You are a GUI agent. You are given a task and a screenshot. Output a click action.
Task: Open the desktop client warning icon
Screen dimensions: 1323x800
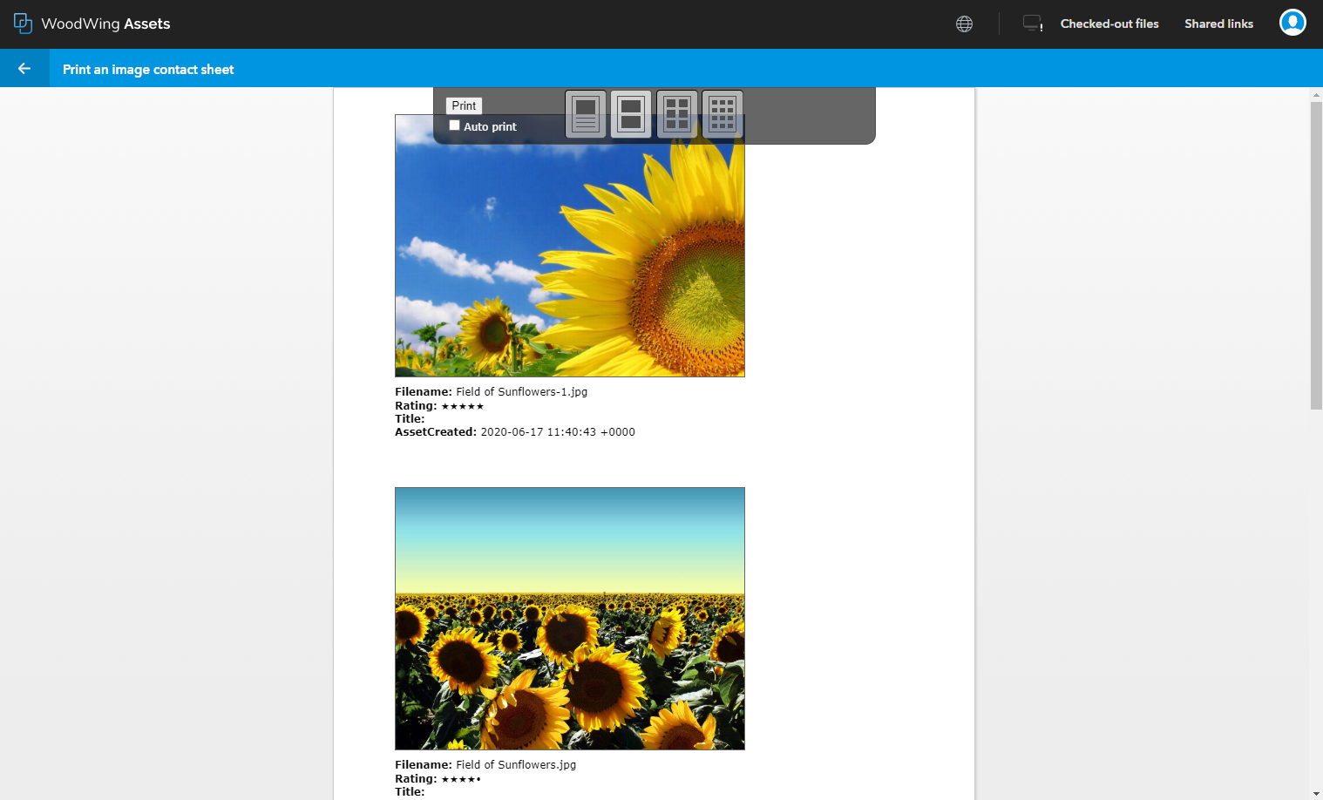[1033, 24]
